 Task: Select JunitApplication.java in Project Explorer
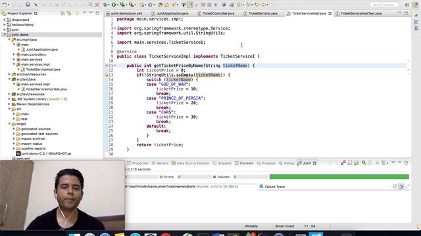tap(39, 50)
